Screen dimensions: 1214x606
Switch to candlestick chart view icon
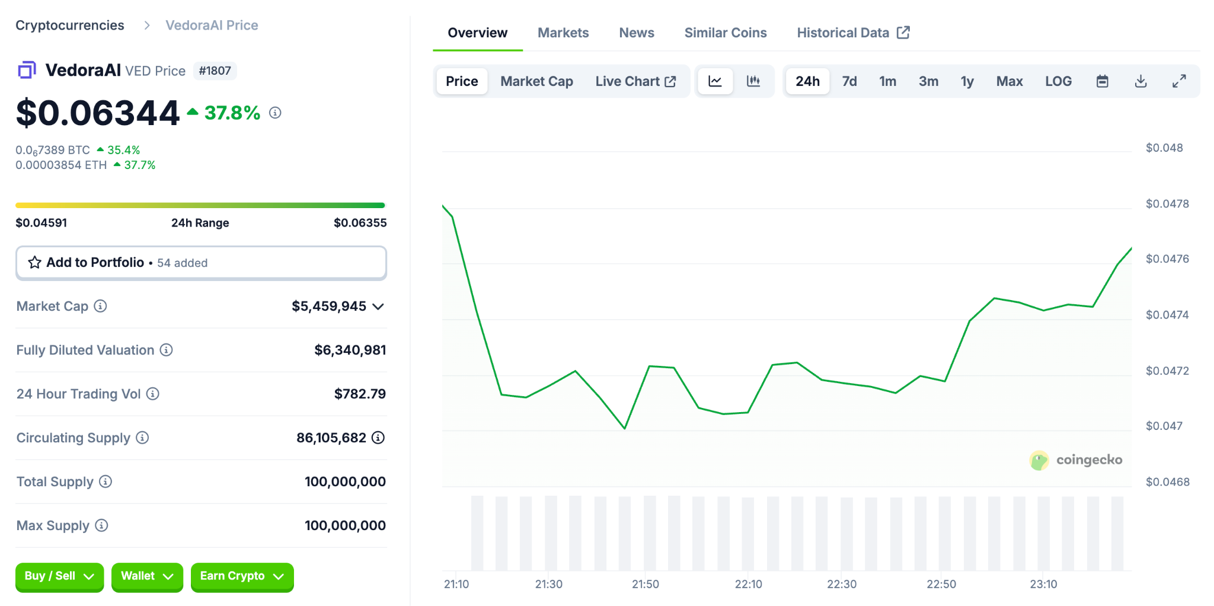[753, 81]
